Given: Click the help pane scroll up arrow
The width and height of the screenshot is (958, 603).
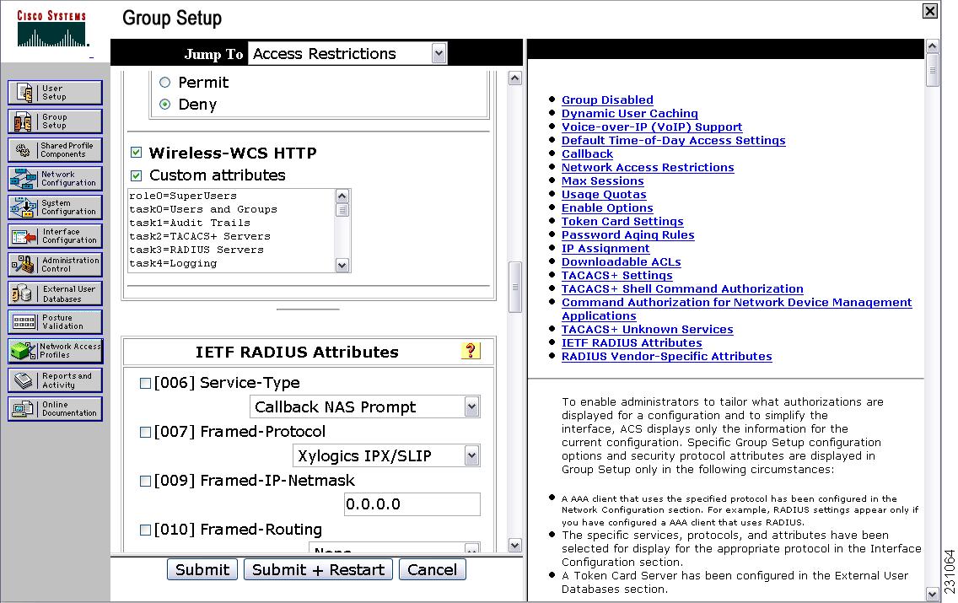Looking at the screenshot, I should 933,46.
